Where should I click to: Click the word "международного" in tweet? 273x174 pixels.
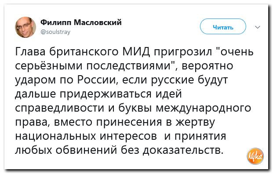[x=204, y=108]
